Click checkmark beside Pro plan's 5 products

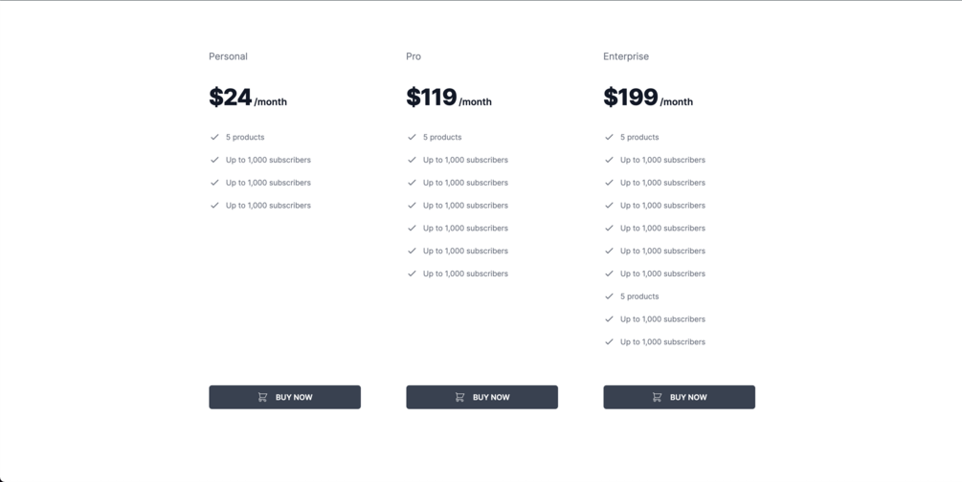(412, 137)
